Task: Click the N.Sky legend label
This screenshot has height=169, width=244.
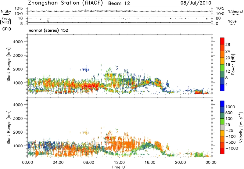Action: pos(6,11)
